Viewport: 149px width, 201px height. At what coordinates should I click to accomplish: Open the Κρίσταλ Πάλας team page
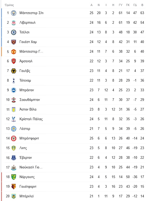(31, 119)
